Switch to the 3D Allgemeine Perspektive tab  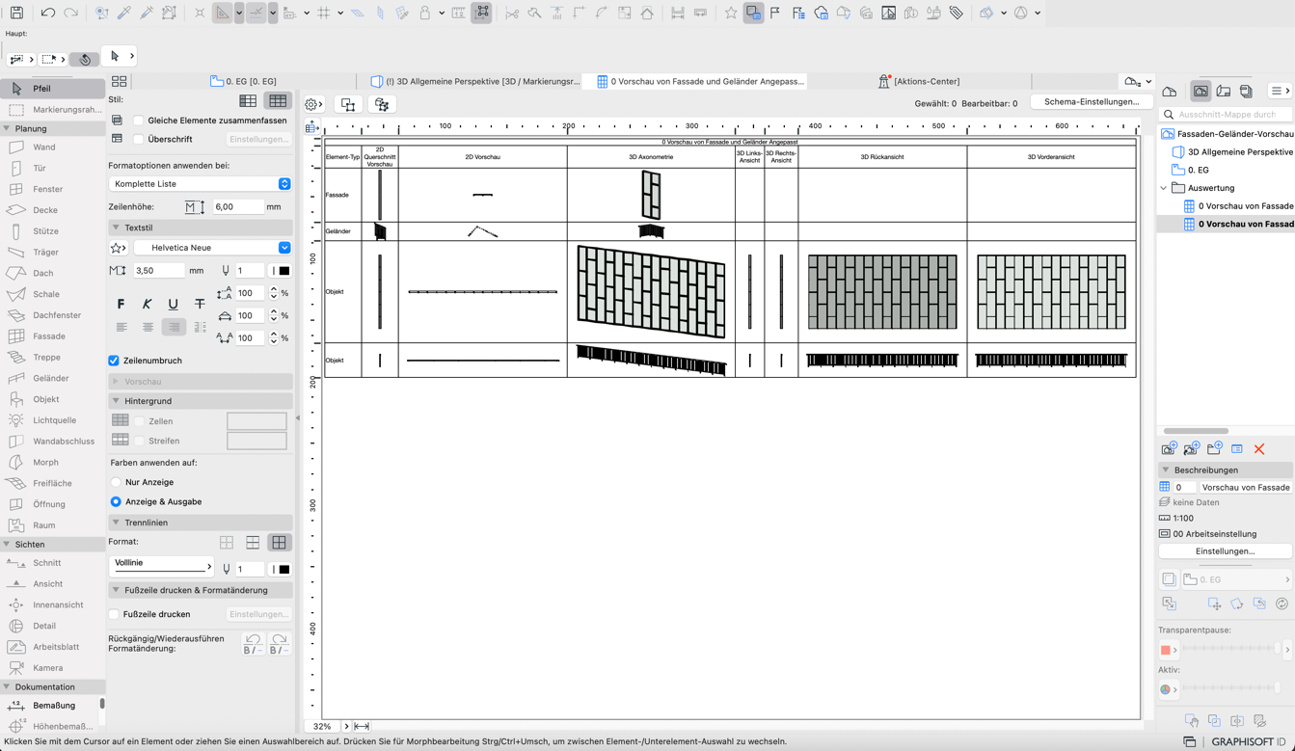pos(476,82)
